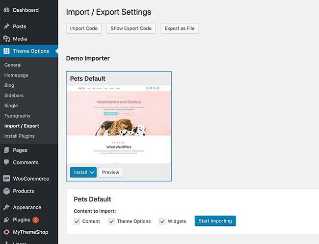Click the Appearance paintbrush icon
Image resolution: width=319 pixels, height=244 pixels.
[x=6, y=207]
